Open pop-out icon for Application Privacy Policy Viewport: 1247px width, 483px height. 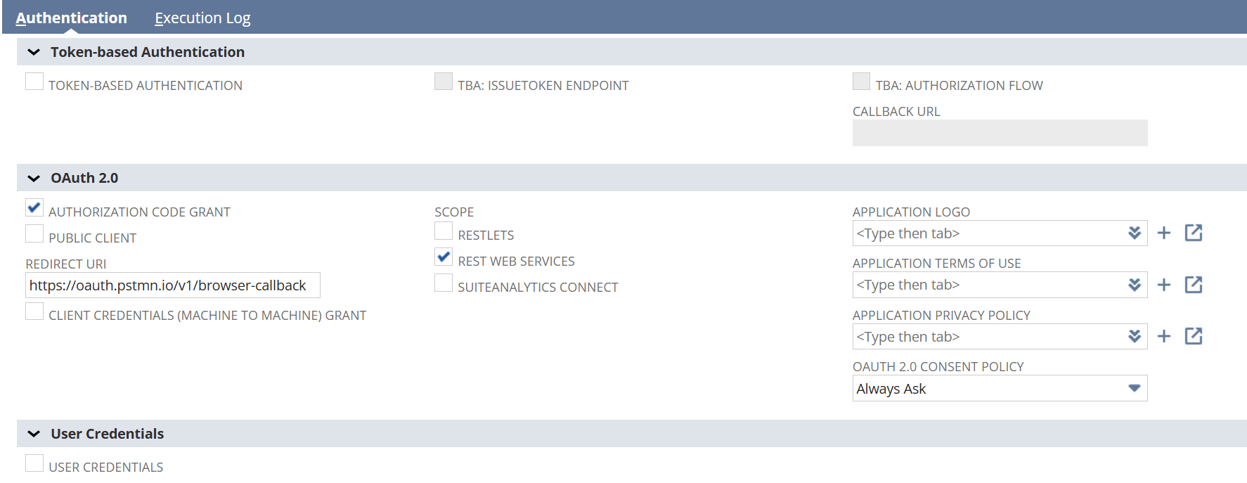tap(1194, 336)
